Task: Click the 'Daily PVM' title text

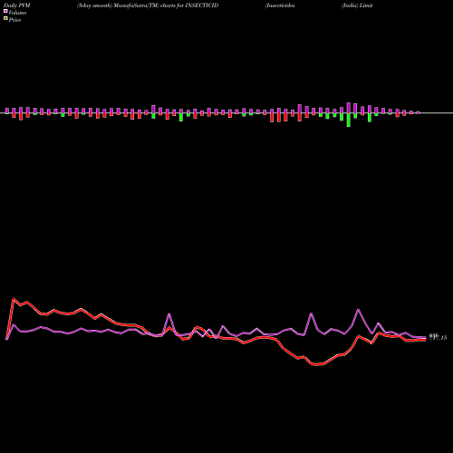Action: tap(17, 5)
